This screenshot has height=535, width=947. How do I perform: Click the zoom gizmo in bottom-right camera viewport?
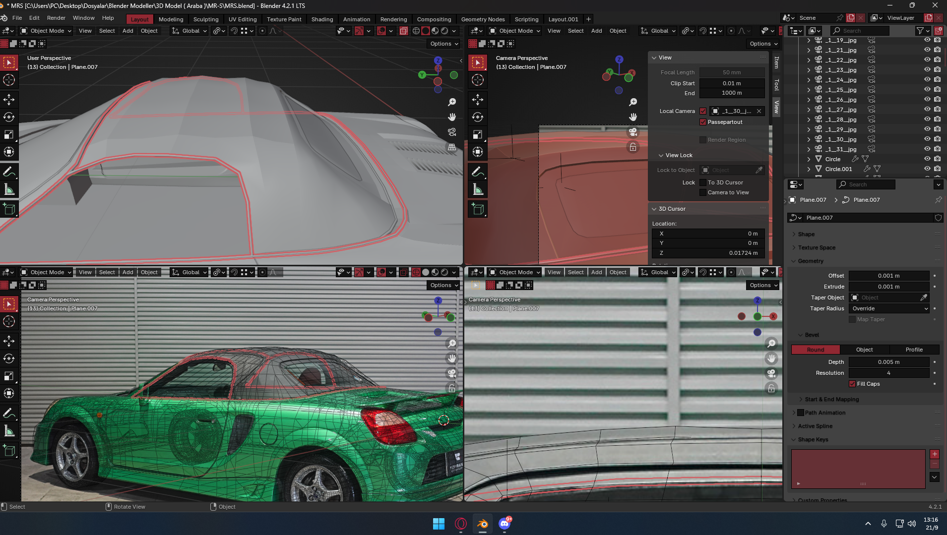[771, 344]
